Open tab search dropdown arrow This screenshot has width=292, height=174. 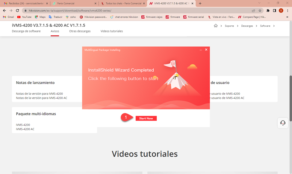point(259,3)
